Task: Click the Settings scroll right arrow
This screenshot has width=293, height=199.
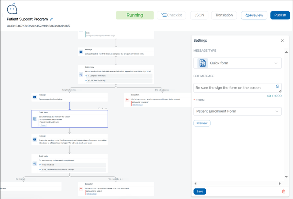Action: pos(279,184)
